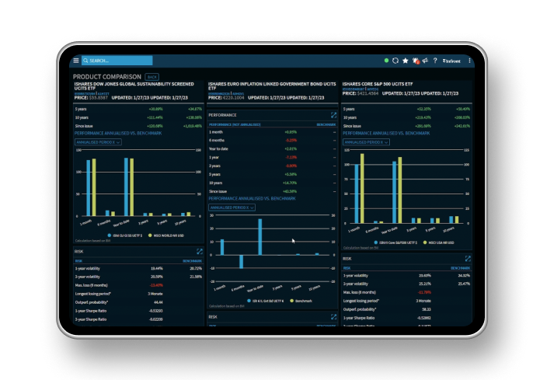
Task: Click the megaphone announcements icon
Action: point(425,61)
